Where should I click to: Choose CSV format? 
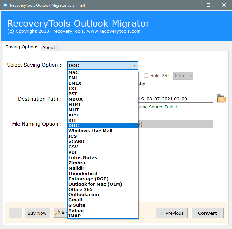tap(103, 147)
